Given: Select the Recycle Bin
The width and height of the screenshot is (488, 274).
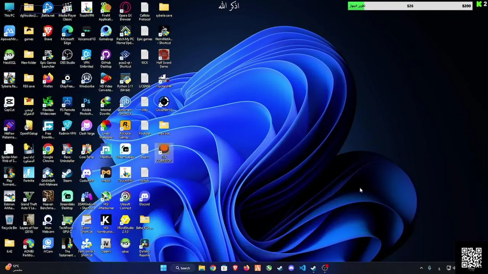Looking at the screenshot, I should (x=10, y=222).
